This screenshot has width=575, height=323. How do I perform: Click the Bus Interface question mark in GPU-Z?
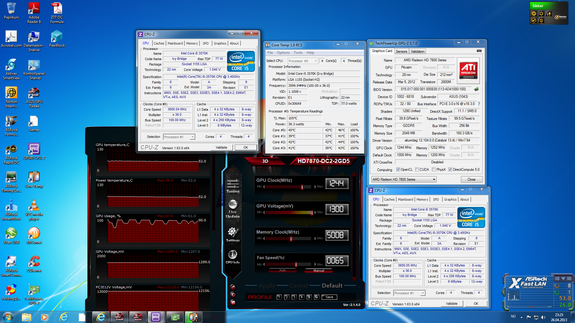(479, 104)
